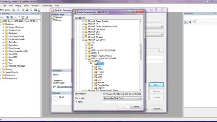The image size is (217, 122).
Task: Expand the MSRS10_50.MSSQLSERVER folder node
Action: click(86, 50)
